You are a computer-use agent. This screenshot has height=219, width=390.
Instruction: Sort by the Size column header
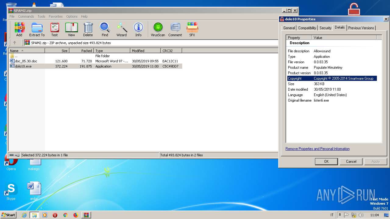tap(57, 50)
